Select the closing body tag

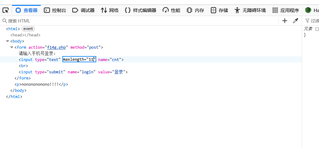tap(18, 91)
